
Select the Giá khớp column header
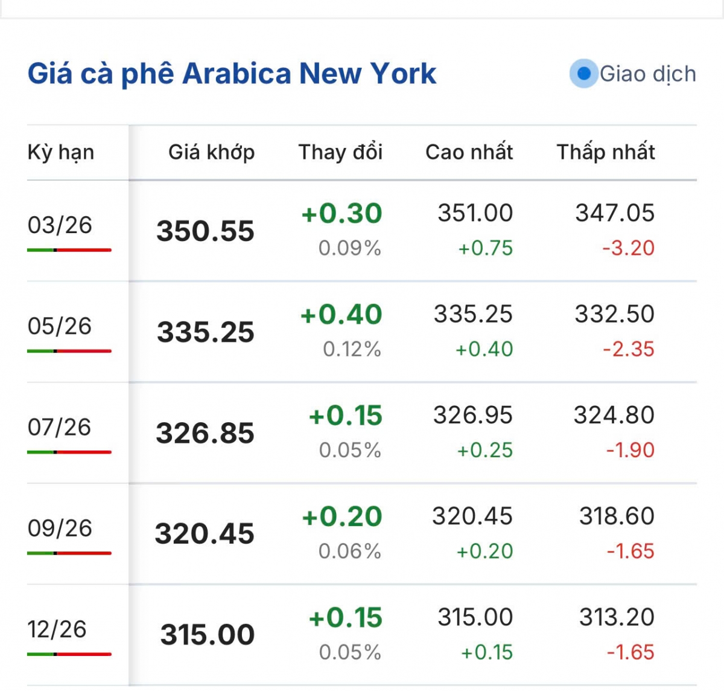pyautogui.click(x=211, y=152)
